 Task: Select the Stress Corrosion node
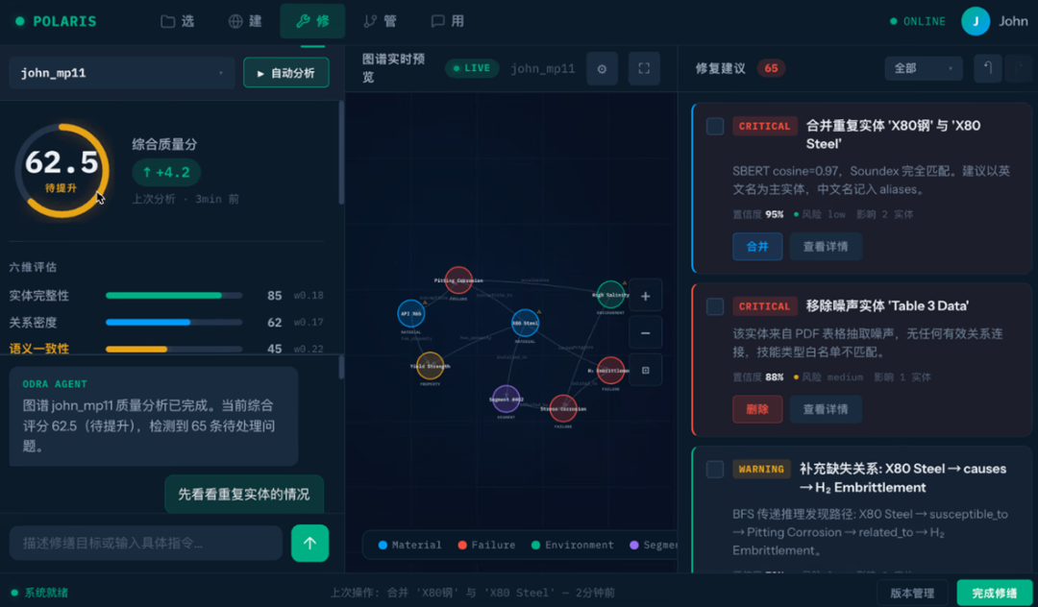point(562,408)
